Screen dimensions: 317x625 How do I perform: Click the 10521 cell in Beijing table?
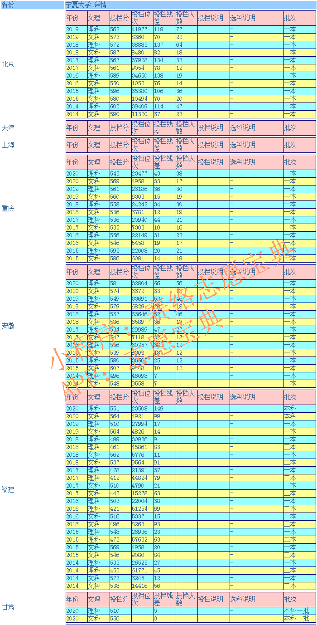pos(142,83)
